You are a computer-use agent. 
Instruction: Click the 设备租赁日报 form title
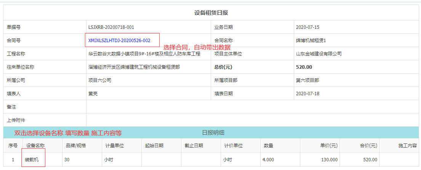coord(211,13)
